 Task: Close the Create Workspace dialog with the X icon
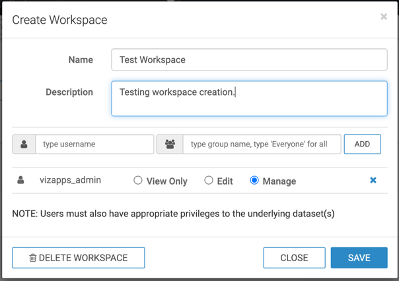click(384, 16)
